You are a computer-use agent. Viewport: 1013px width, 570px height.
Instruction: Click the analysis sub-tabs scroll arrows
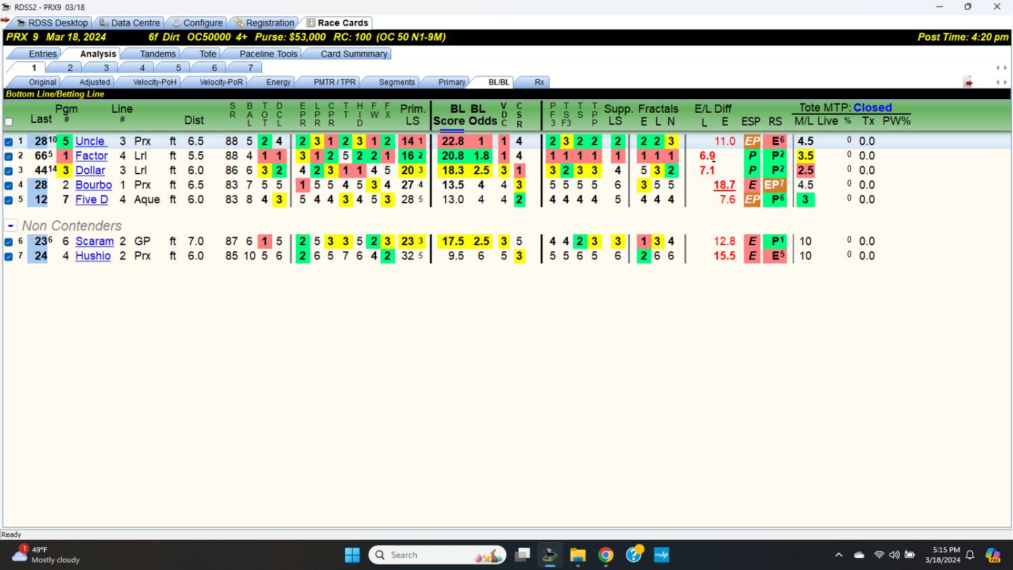pos(1002,82)
